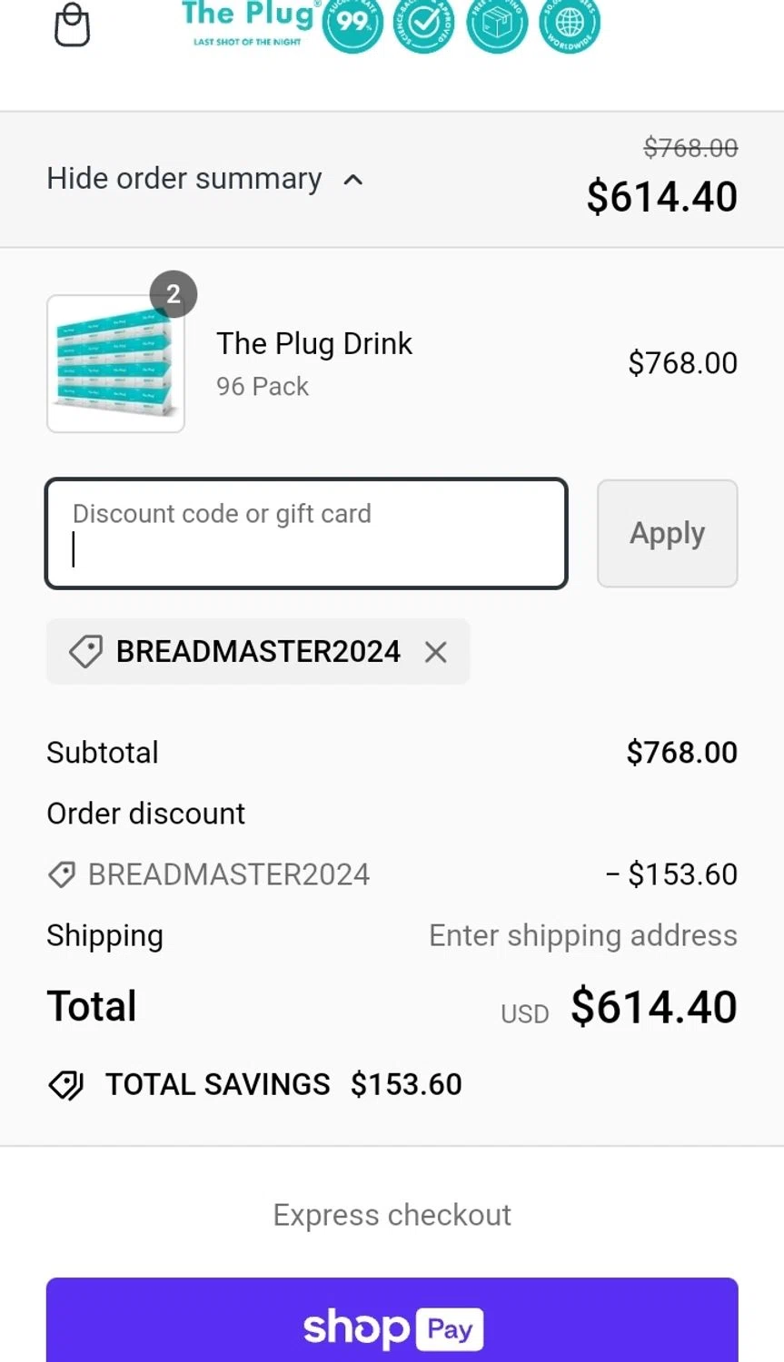The width and height of the screenshot is (784, 1362).
Task: Click The Plug Drink product thumbnail
Action: click(x=115, y=364)
